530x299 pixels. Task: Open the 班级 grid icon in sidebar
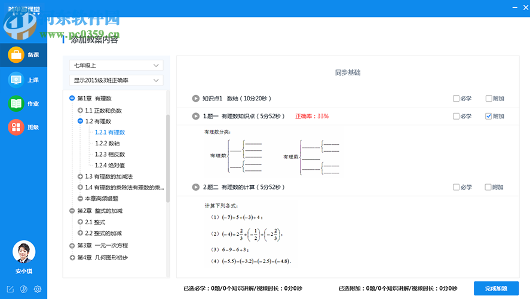coord(16,127)
